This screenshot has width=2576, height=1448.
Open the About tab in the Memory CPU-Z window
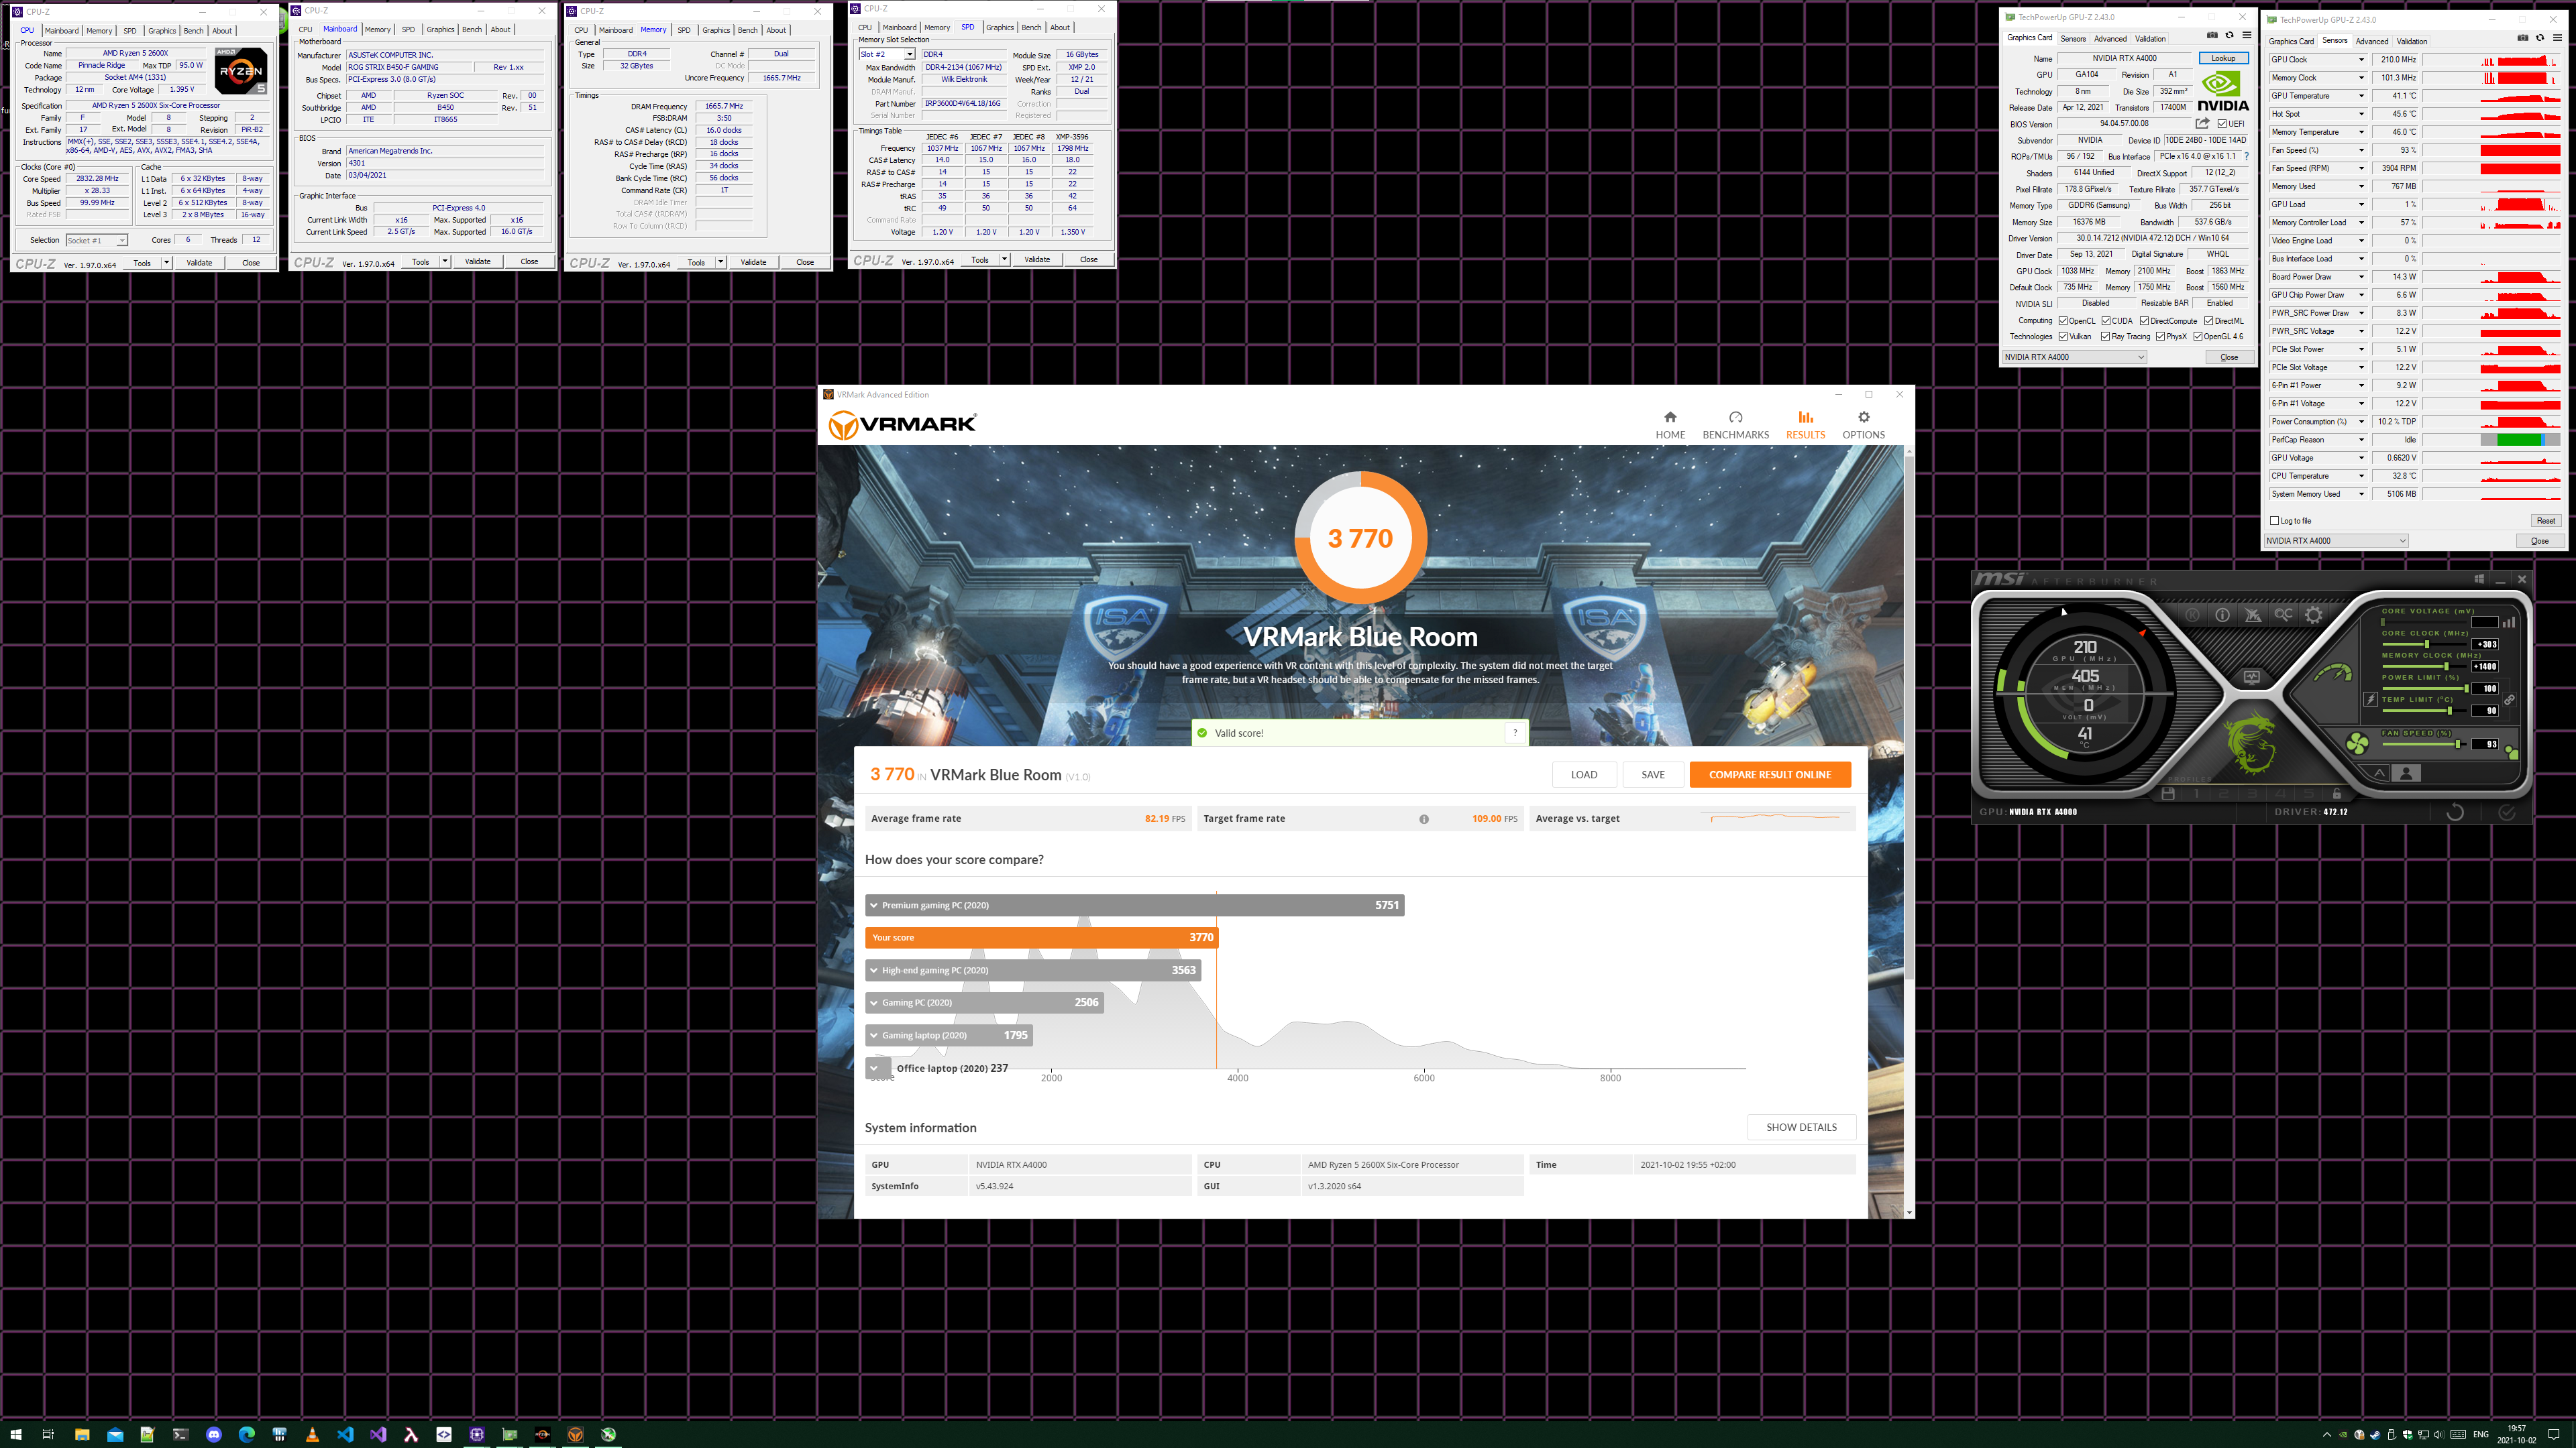click(x=776, y=30)
